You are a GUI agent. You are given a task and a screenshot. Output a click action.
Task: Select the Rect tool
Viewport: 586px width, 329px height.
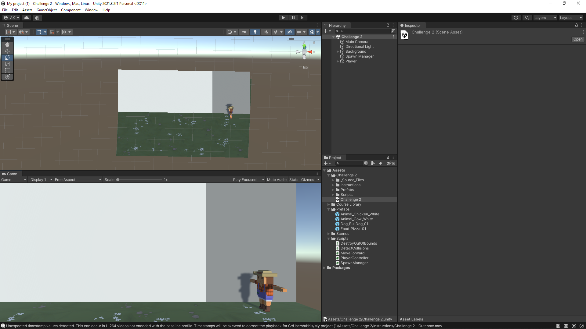pyautogui.click(x=7, y=70)
